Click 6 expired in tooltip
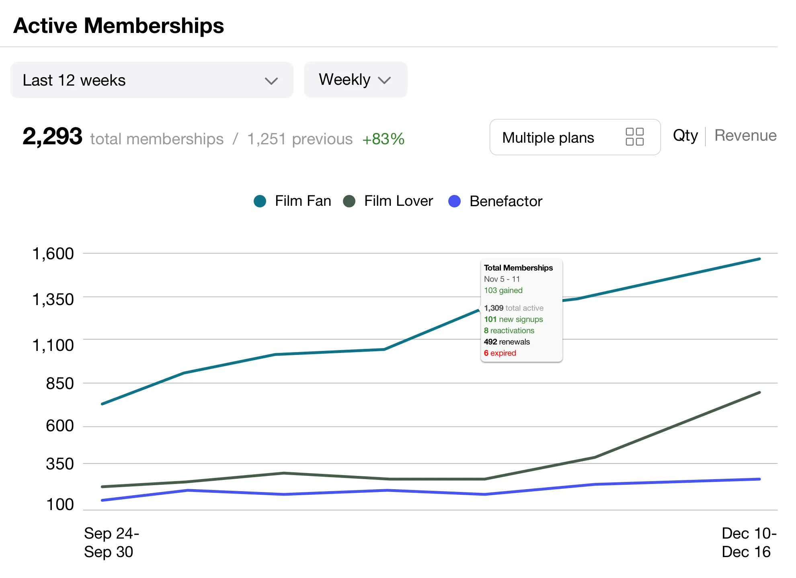 coord(500,353)
